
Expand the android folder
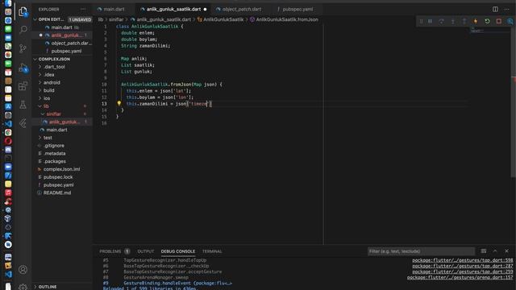[52, 82]
